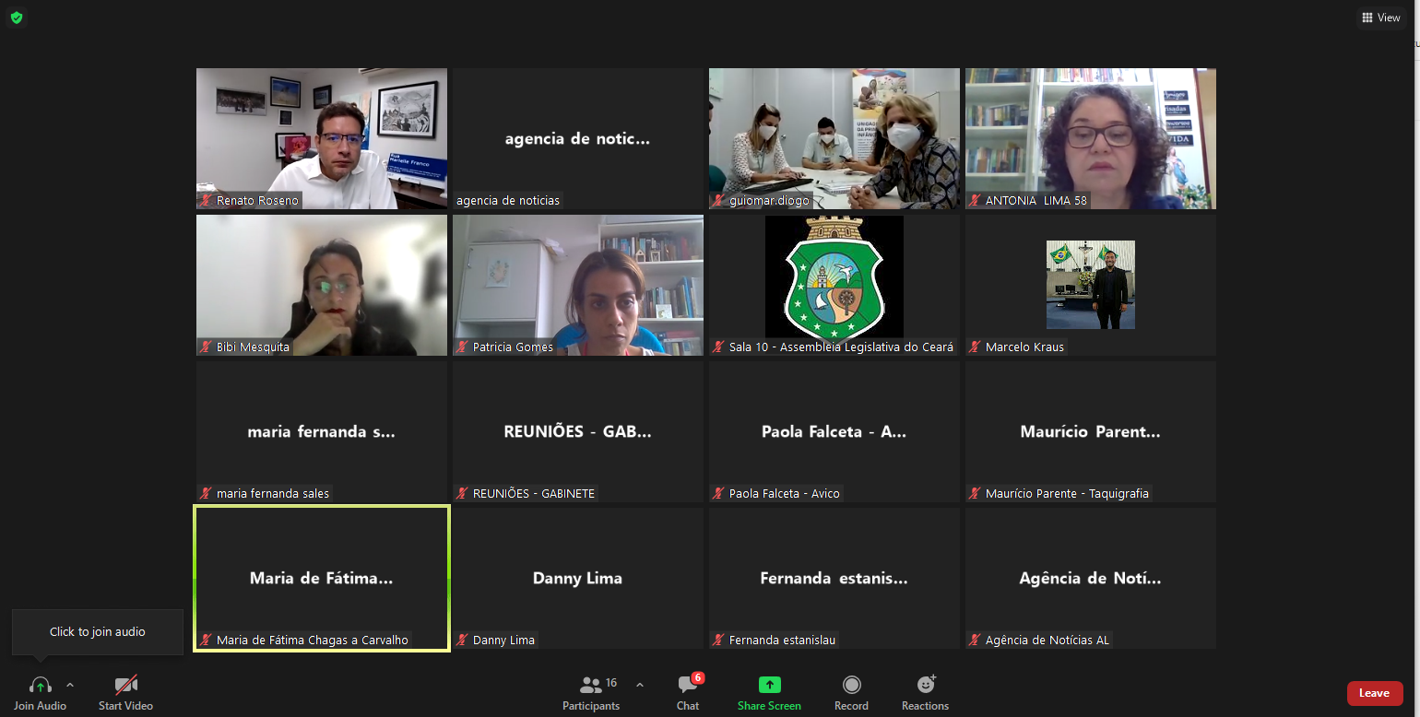The width and height of the screenshot is (1420, 717).
Task: Leave the meeting
Action: pos(1374,693)
